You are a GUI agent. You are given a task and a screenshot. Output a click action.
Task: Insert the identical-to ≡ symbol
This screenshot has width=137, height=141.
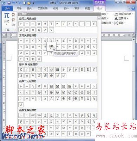(82, 41)
